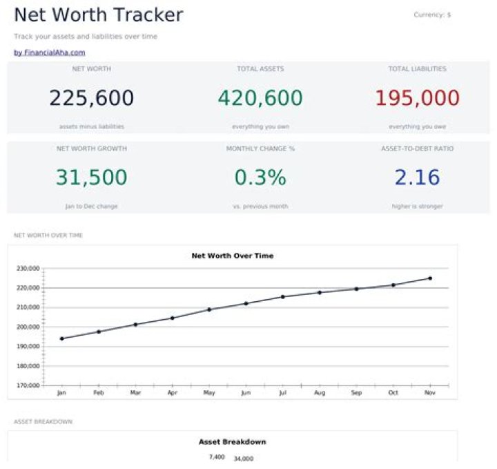Click the Monthly Change value 0.3%
The width and height of the screenshot is (497, 469).
tap(260, 177)
